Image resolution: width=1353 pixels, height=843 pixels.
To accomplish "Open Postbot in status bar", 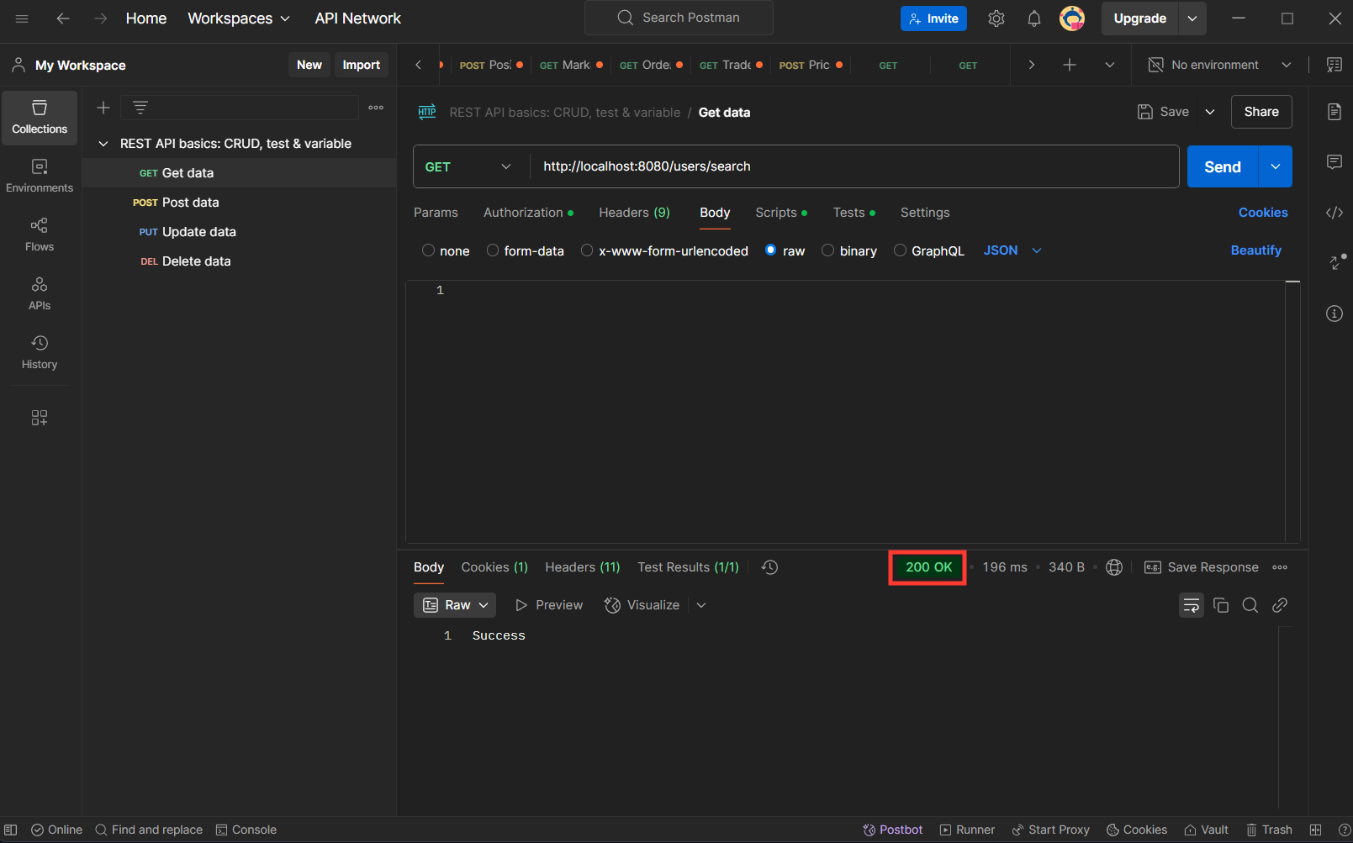I will pyautogui.click(x=892, y=830).
